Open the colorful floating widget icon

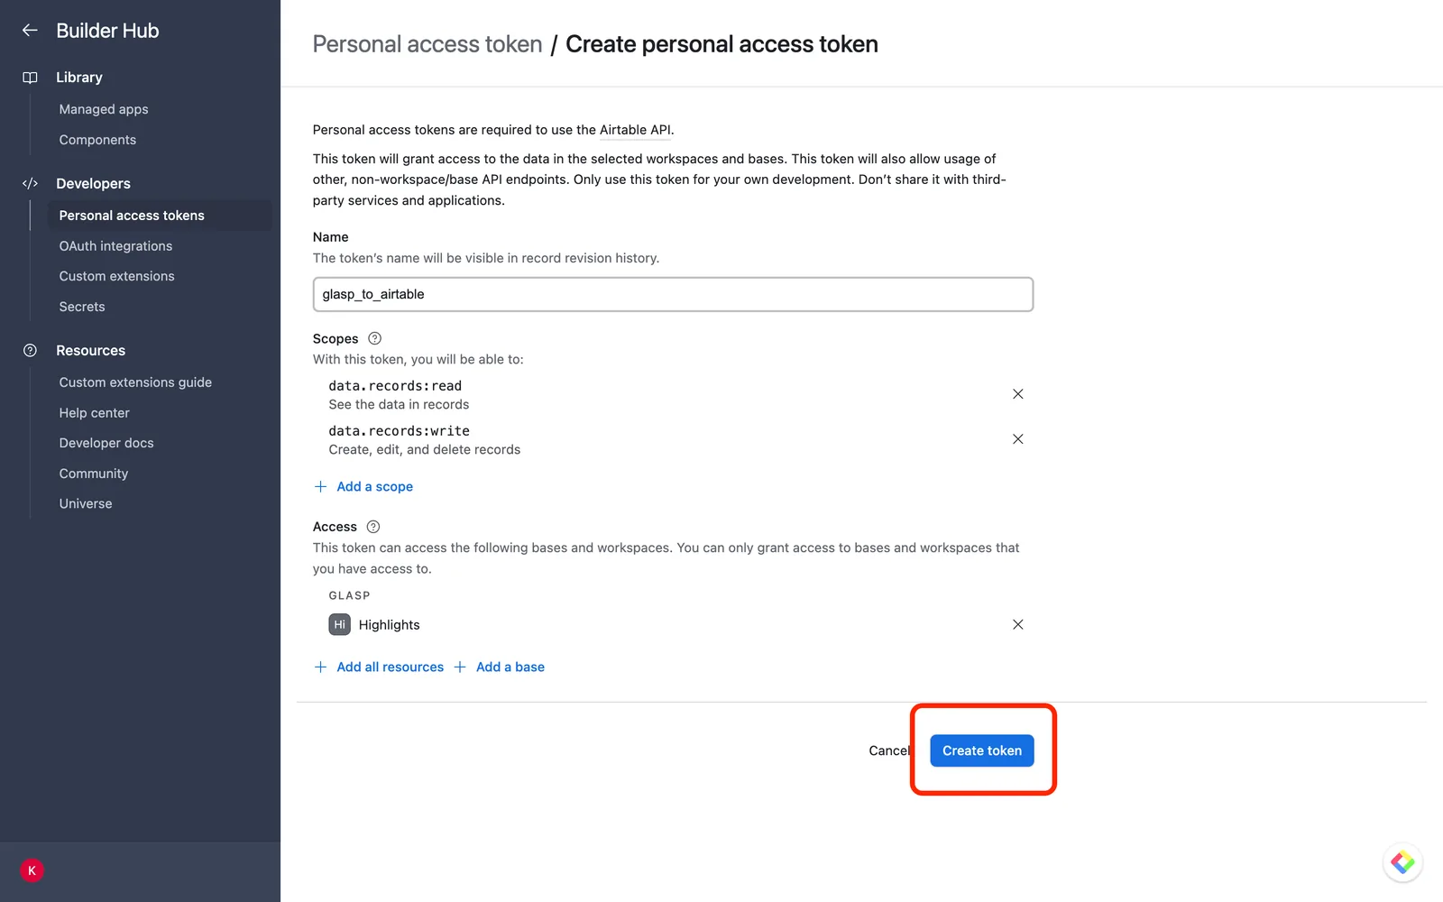(x=1402, y=862)
